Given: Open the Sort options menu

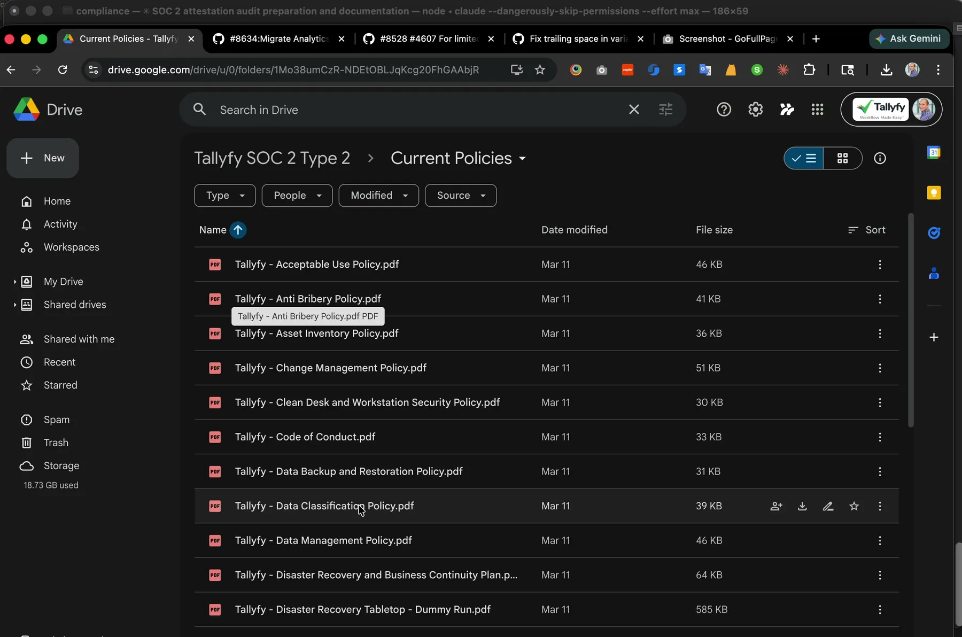Looking at the screenshot, I should (866, 230).
